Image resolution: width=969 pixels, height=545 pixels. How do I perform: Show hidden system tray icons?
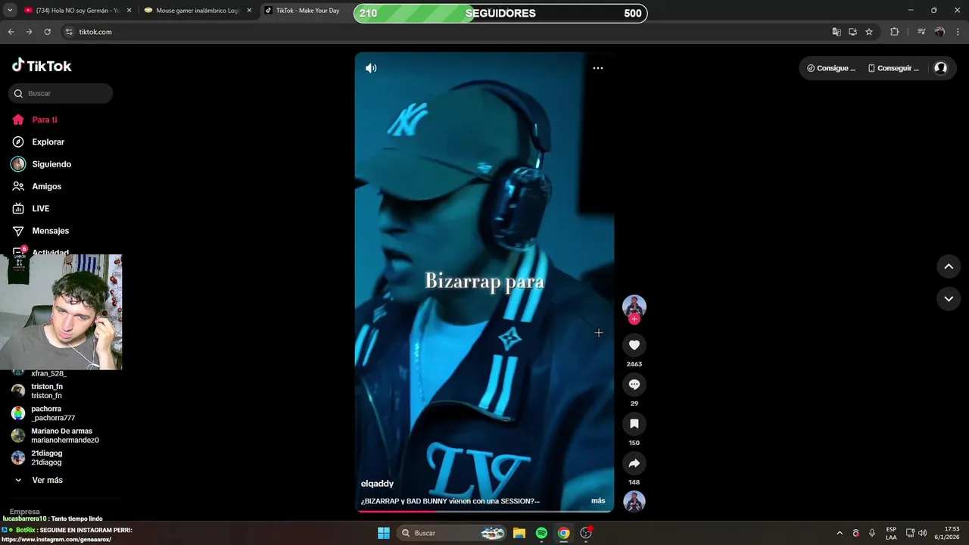click(x=840, y=533)
